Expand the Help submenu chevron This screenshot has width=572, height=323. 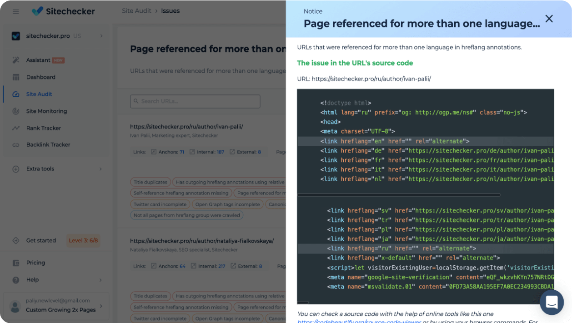coord(100,280)
